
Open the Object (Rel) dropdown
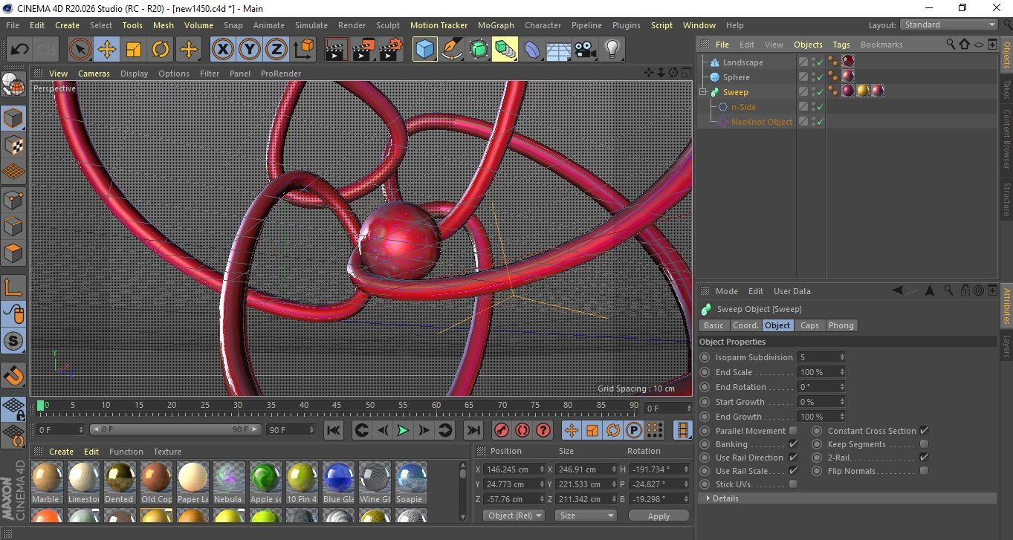click(514, 515)
